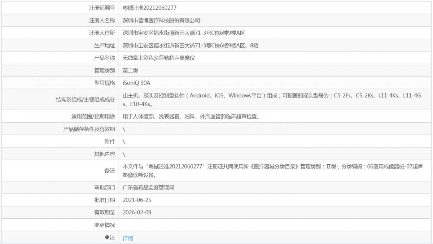433x244 pixels.
Task: Click the 注册人住所 label
Action: coord(102,33)
